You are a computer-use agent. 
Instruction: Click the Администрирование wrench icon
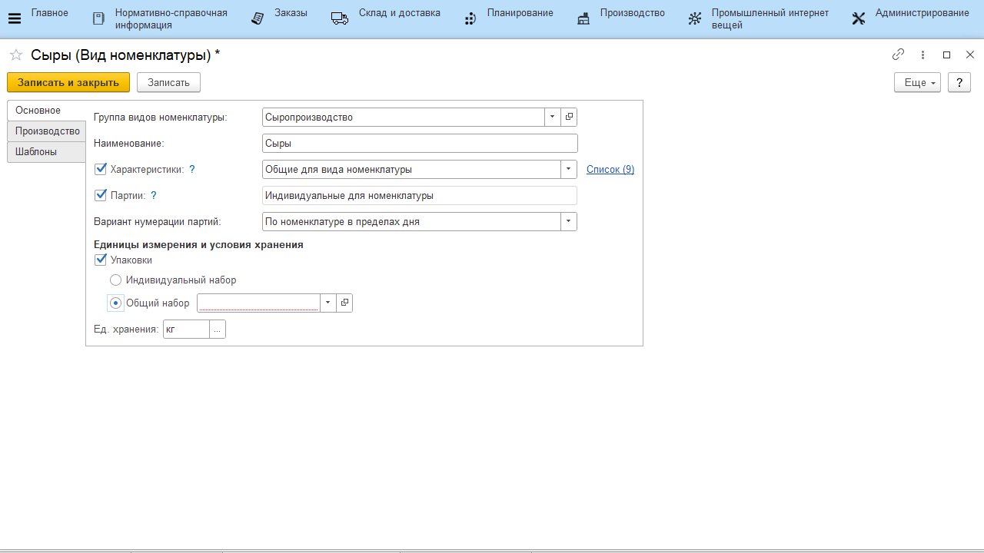(x=859, y=18)
